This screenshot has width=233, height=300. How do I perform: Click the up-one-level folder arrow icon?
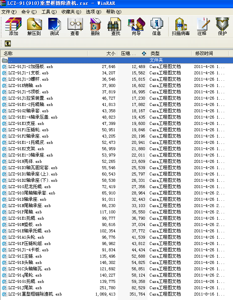pos(8,43)
